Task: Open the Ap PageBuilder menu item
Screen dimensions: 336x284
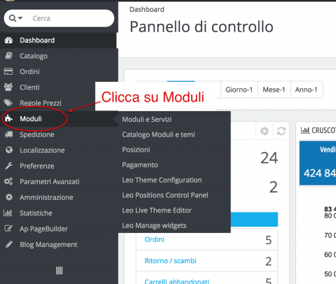Action: click(x=58, y=229)
